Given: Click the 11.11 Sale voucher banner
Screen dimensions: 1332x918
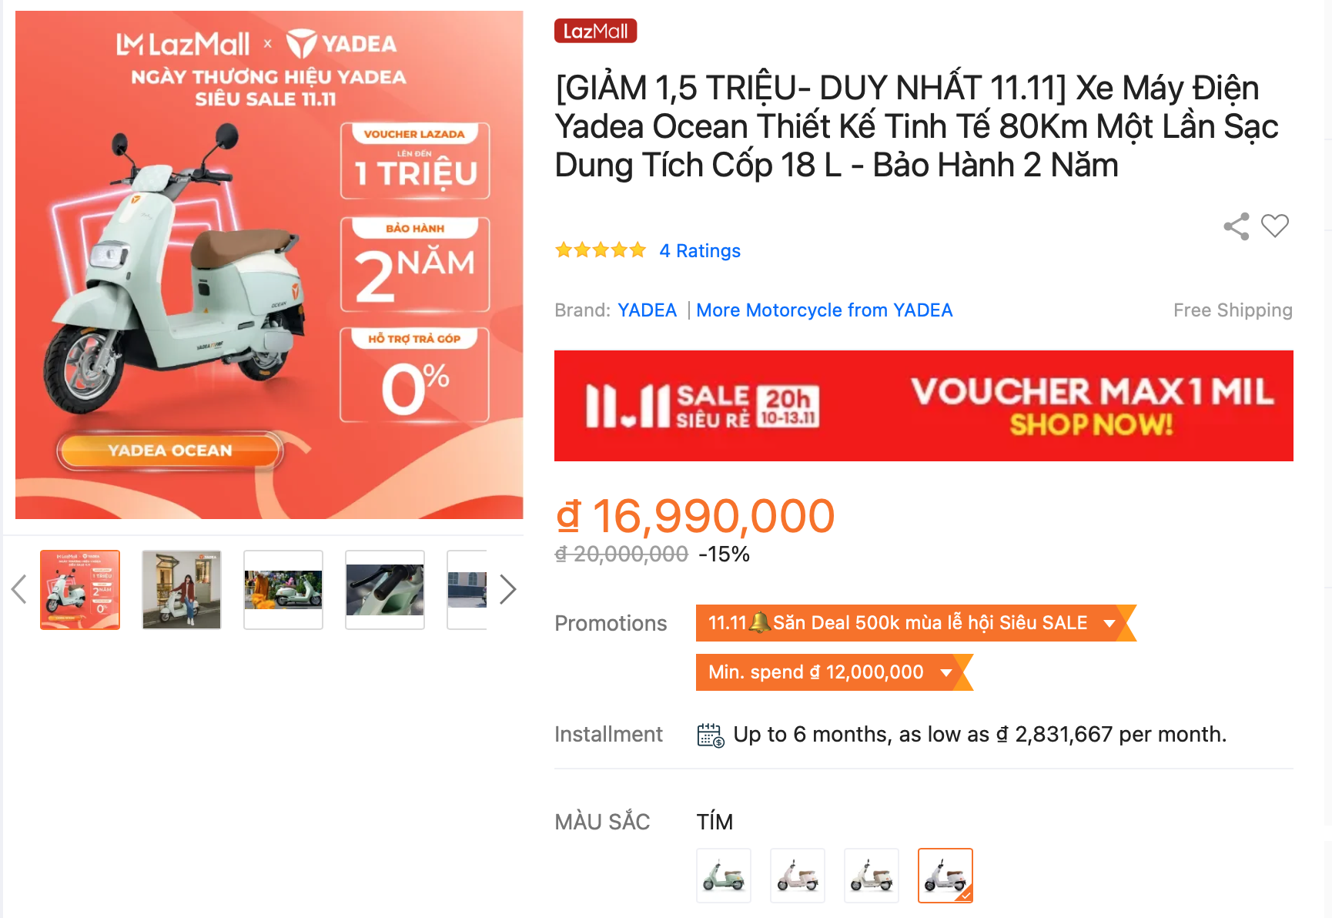Looking at the screenshot, I should click(x=924, y=406).
